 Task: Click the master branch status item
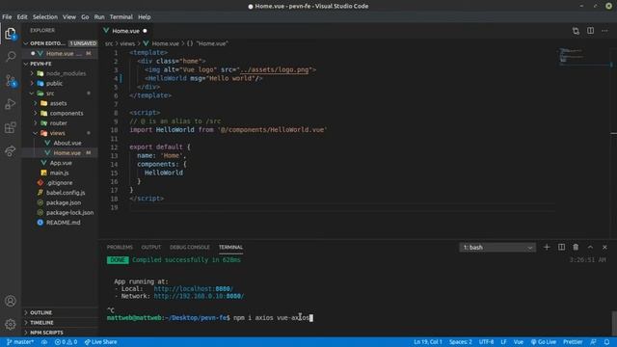pos(20,342)
